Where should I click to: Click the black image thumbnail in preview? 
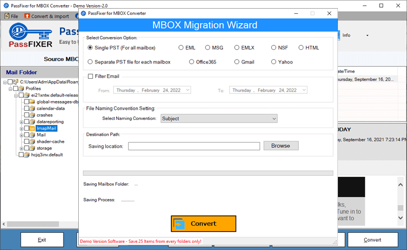pos(352,187)
